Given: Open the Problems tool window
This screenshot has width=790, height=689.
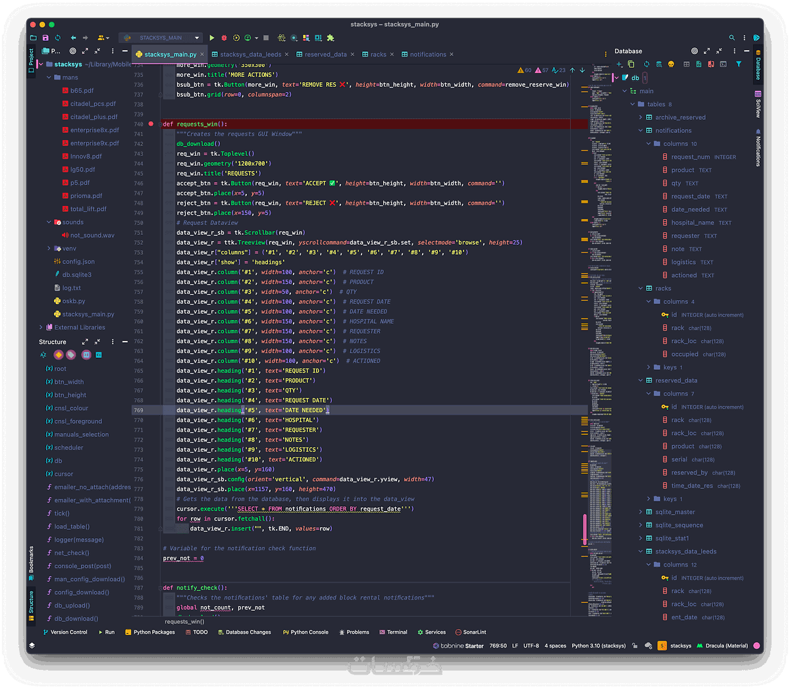Looking at the screenshot, I should [x=354, y=632].
